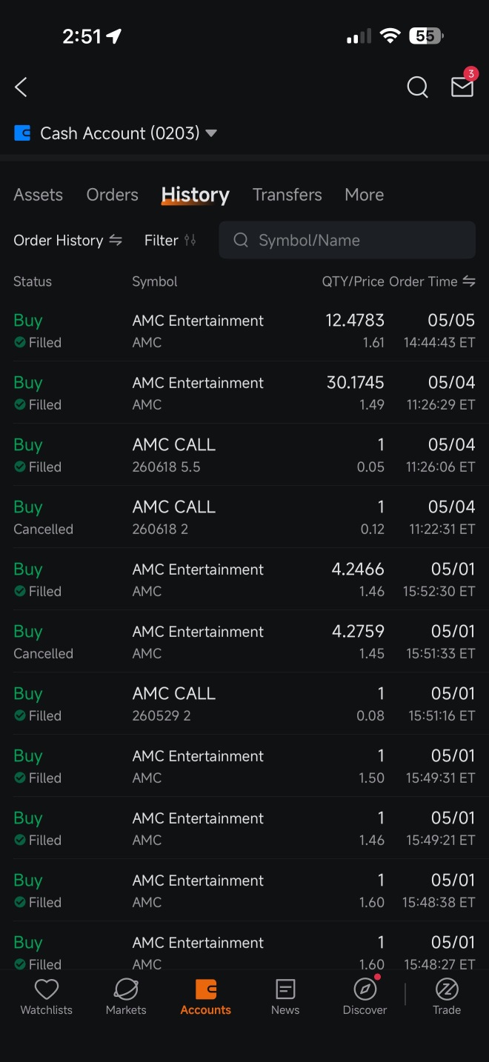Toggle Order Time sort arrows
The image size is (489, 1062).
468,281
